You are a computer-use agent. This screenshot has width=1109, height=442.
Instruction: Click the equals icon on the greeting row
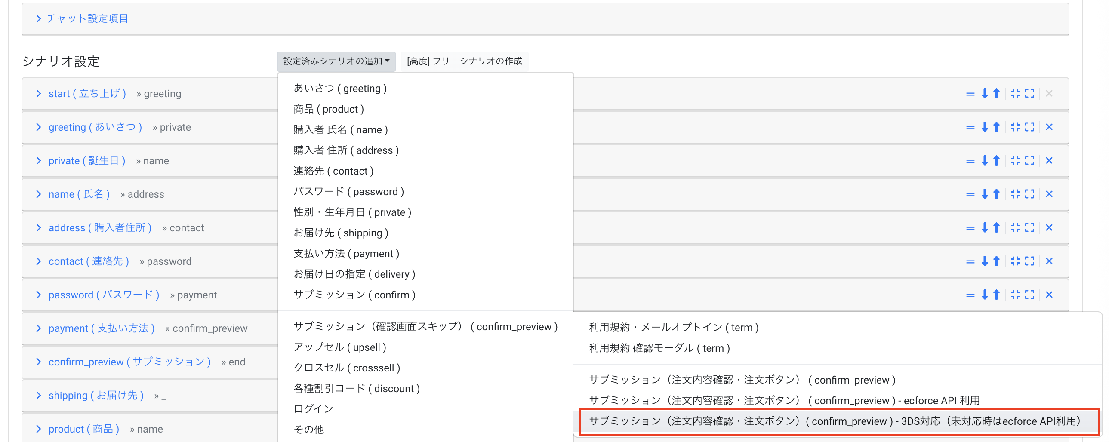970,127
